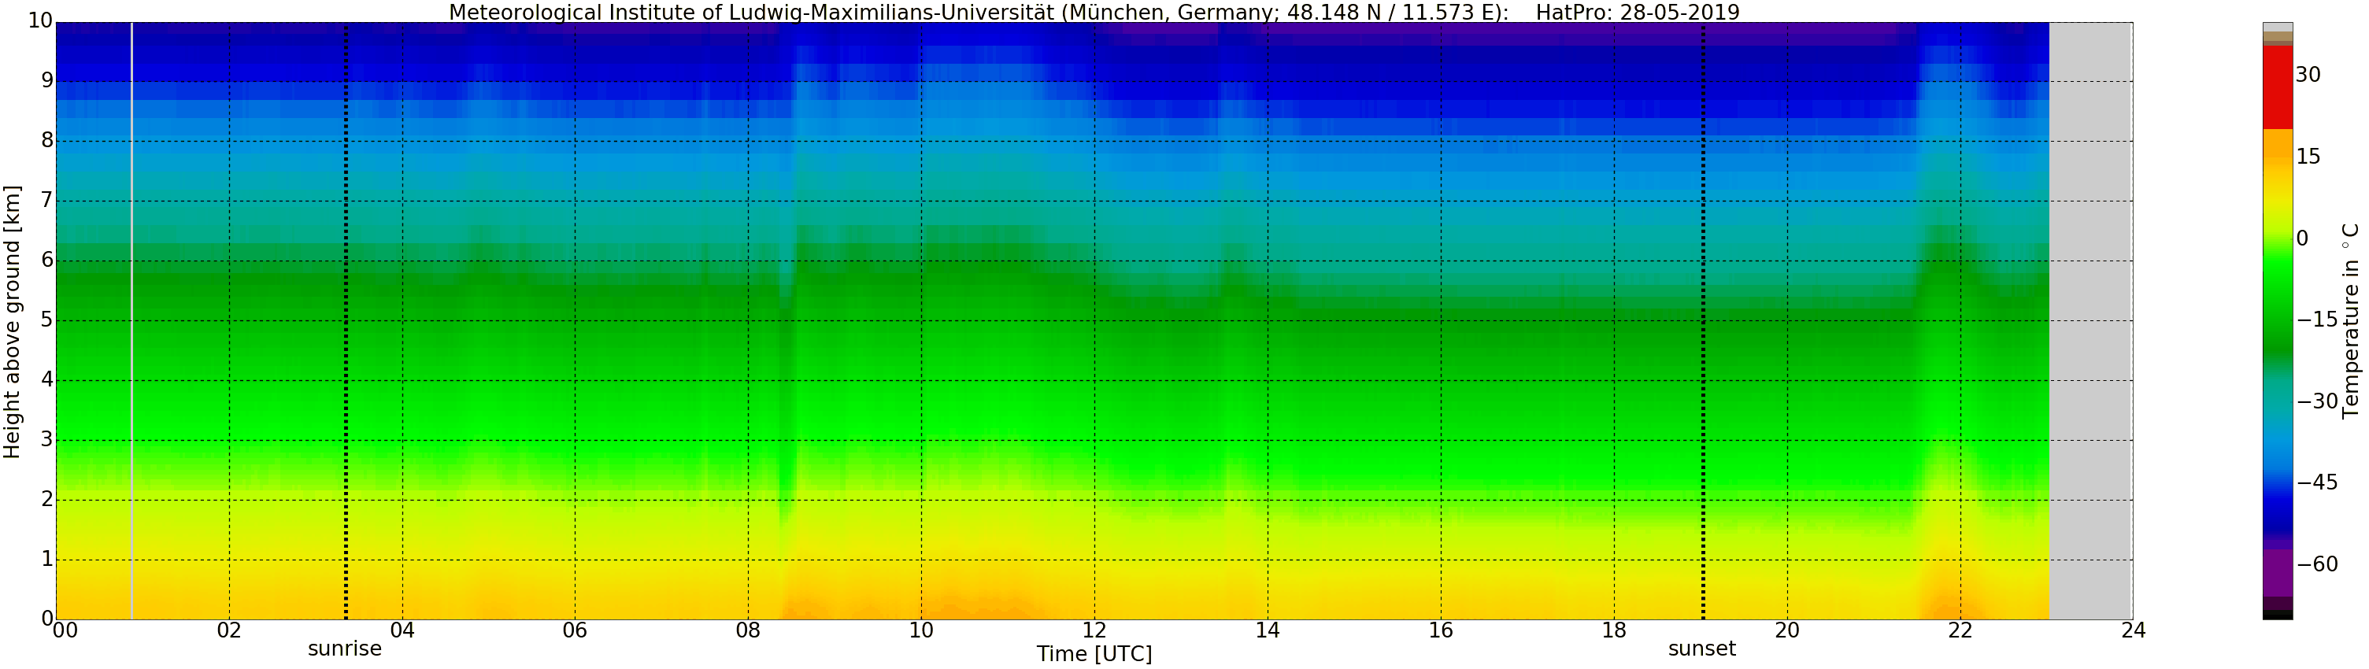Screen dimensions: 2369x669
Task: Select the 'sunrise' label below the time axis
Action: pos(345,649)
